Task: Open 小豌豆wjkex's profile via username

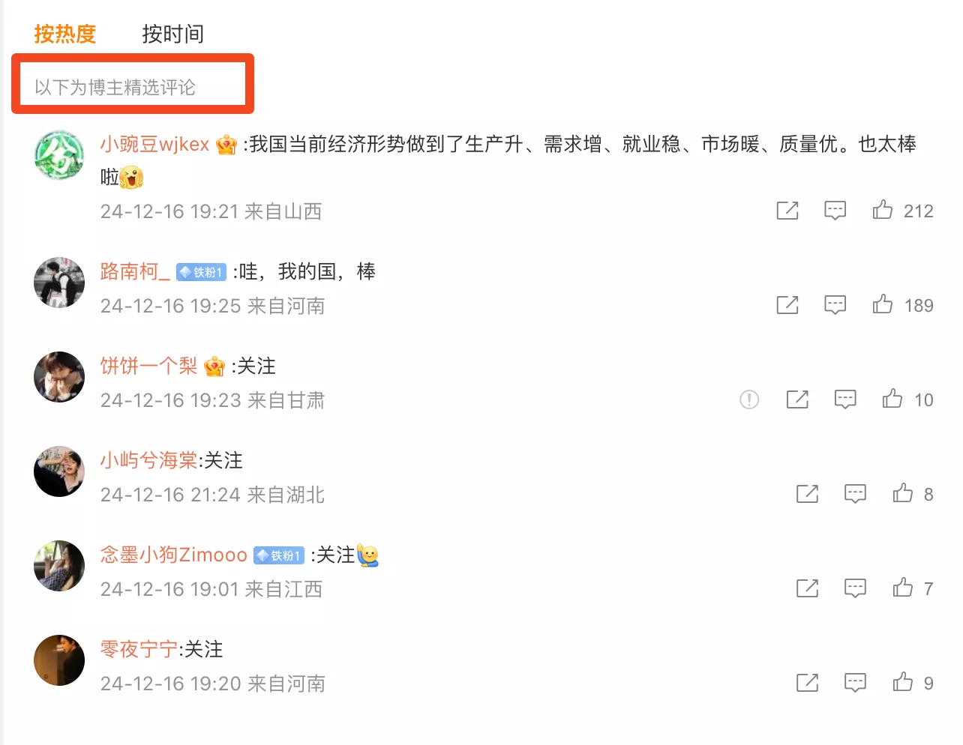Action: click(155, 144)
